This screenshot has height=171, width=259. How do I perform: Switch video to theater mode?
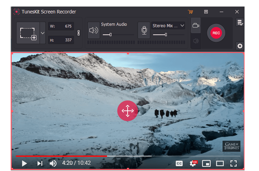[x=220, y=163]
